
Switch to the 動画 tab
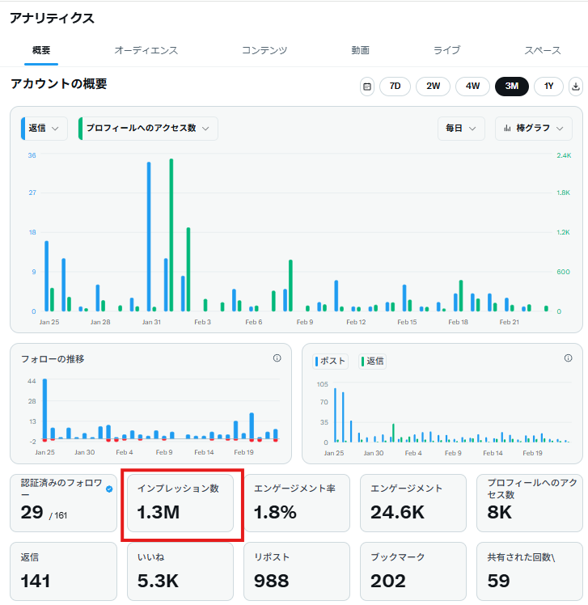[x=360, y=50]
